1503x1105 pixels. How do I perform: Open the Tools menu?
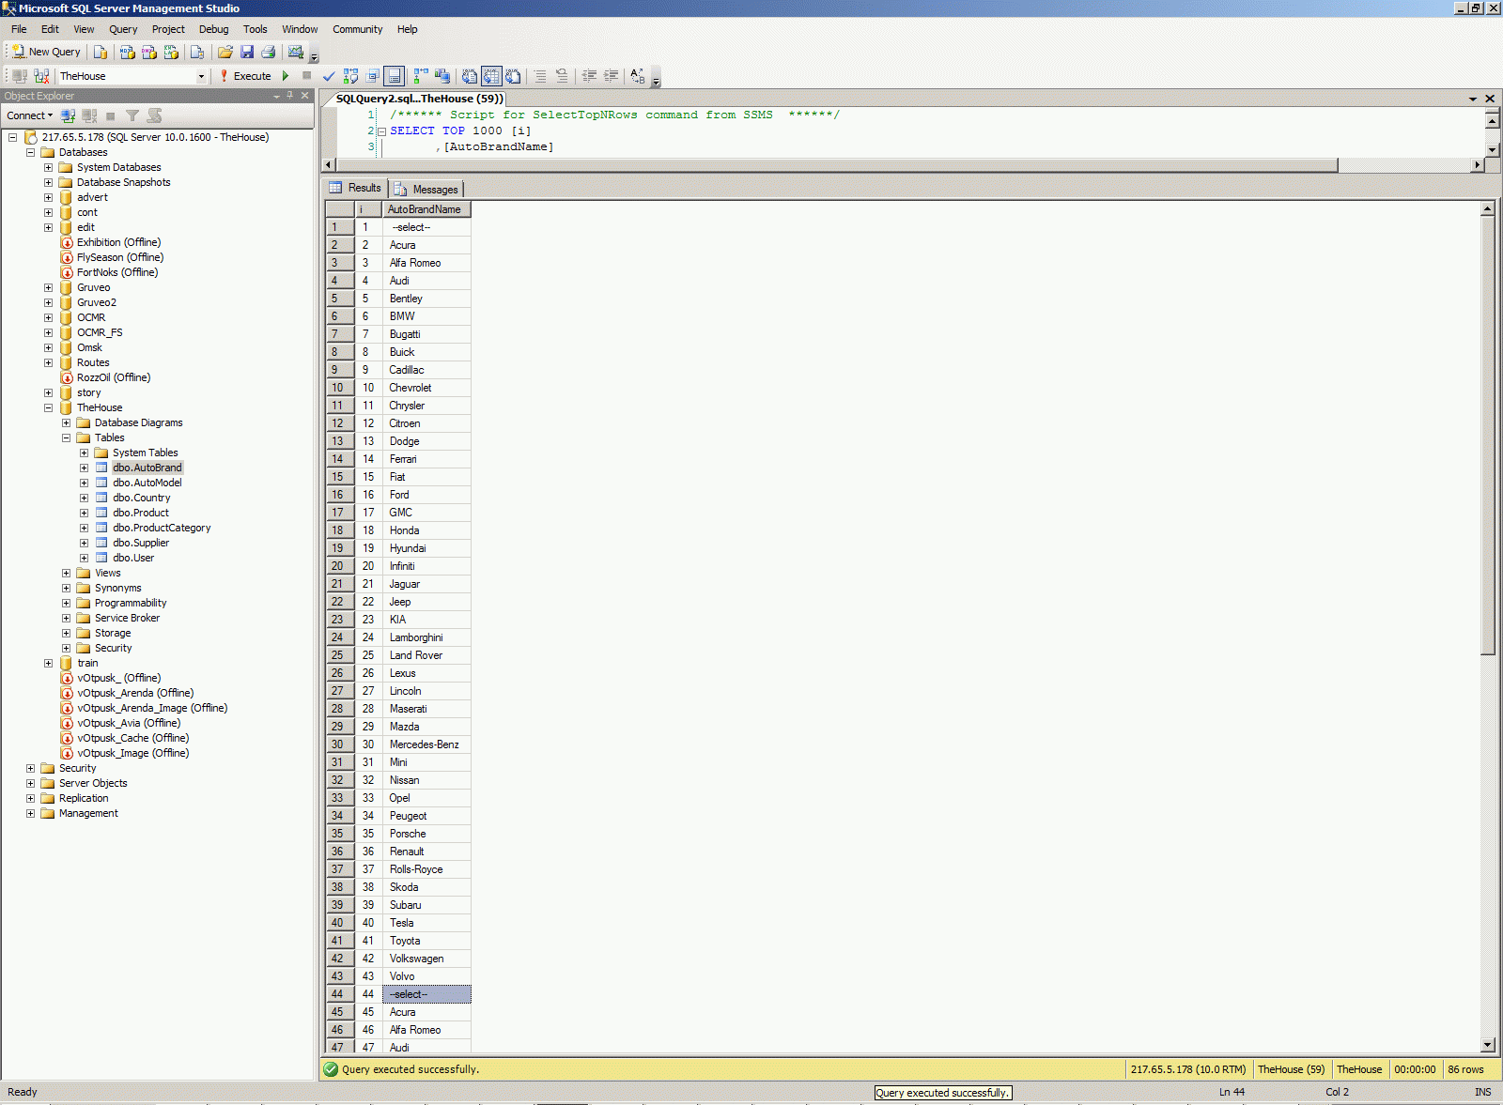[256, 29]
